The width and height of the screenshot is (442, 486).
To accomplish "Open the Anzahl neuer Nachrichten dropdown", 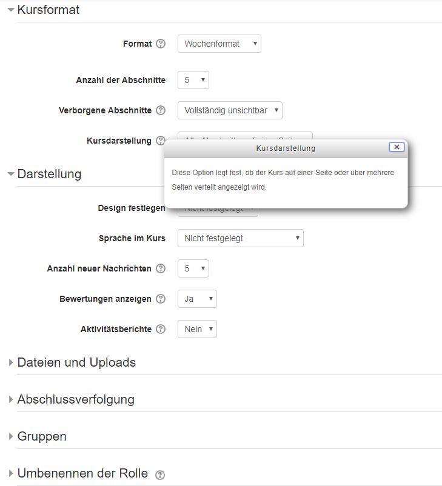I will (193, 268).
